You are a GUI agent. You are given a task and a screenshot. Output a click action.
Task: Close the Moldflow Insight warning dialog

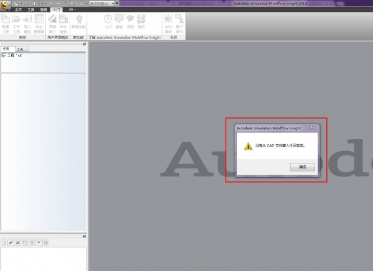click(311, 127)
